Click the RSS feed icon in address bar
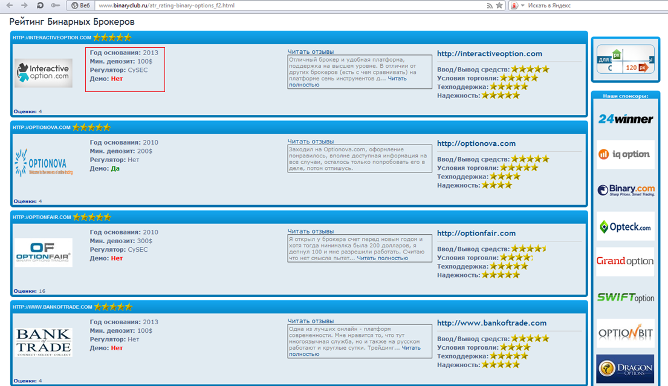This screenshot has width=668, height=386. 489,5
